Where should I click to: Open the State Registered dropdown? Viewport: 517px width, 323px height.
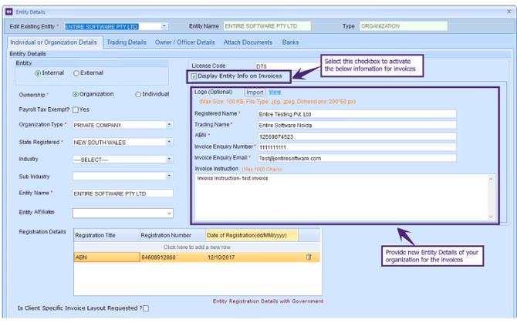click(169, 142)
